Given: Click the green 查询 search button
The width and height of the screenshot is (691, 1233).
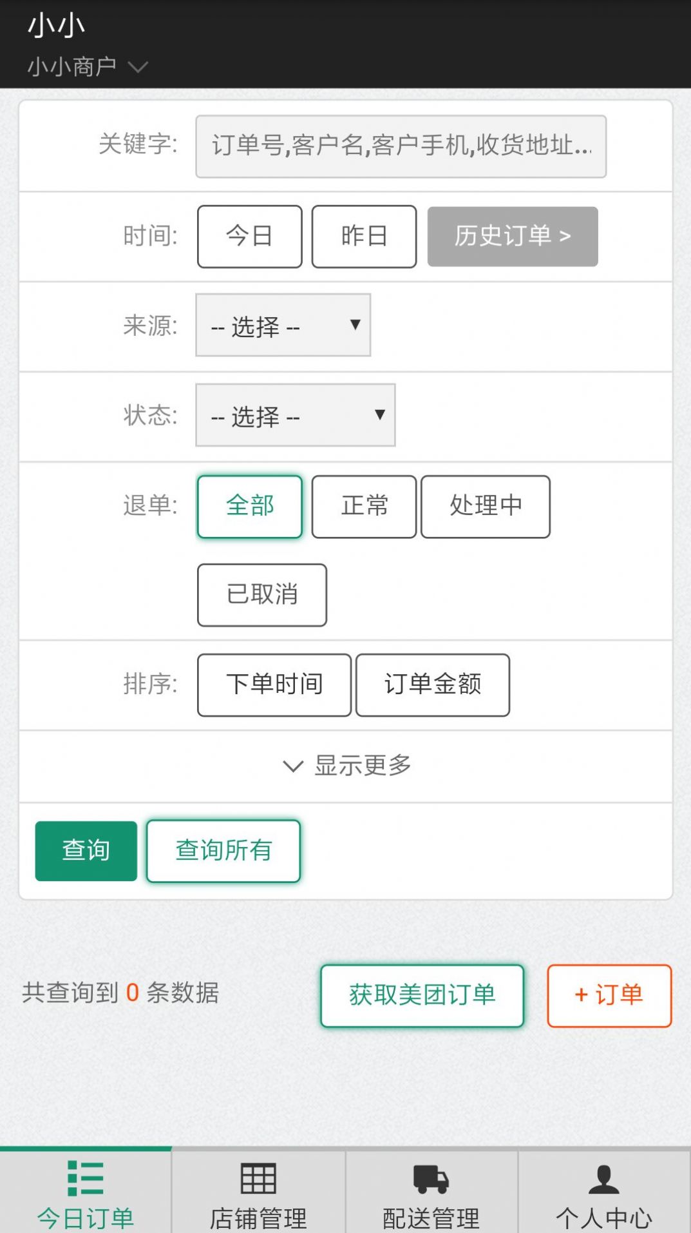Looking at the screenshot, I should click(86, 851).
